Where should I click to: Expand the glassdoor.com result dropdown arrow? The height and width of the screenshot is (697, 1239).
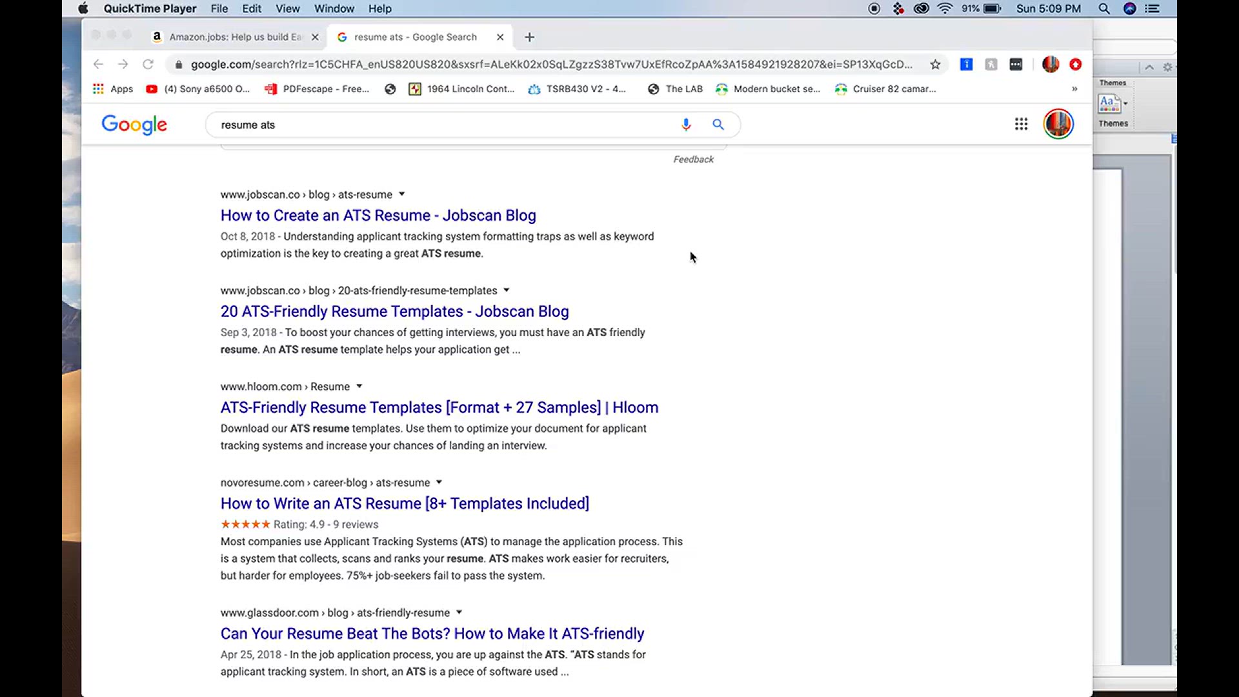pos(459,612)
